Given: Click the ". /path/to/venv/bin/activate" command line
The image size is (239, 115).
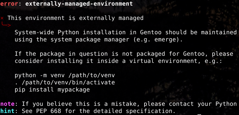Looking at the screenshot, I should click(65, 83).
